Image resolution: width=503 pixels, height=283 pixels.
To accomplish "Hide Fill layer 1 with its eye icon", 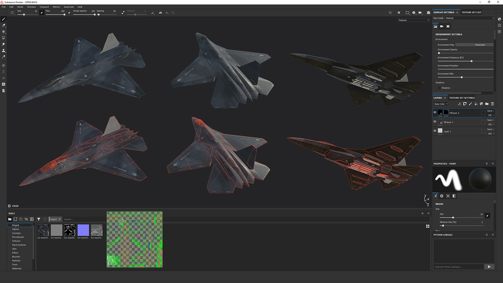I will pyautogui.click(x=434, y=121).
